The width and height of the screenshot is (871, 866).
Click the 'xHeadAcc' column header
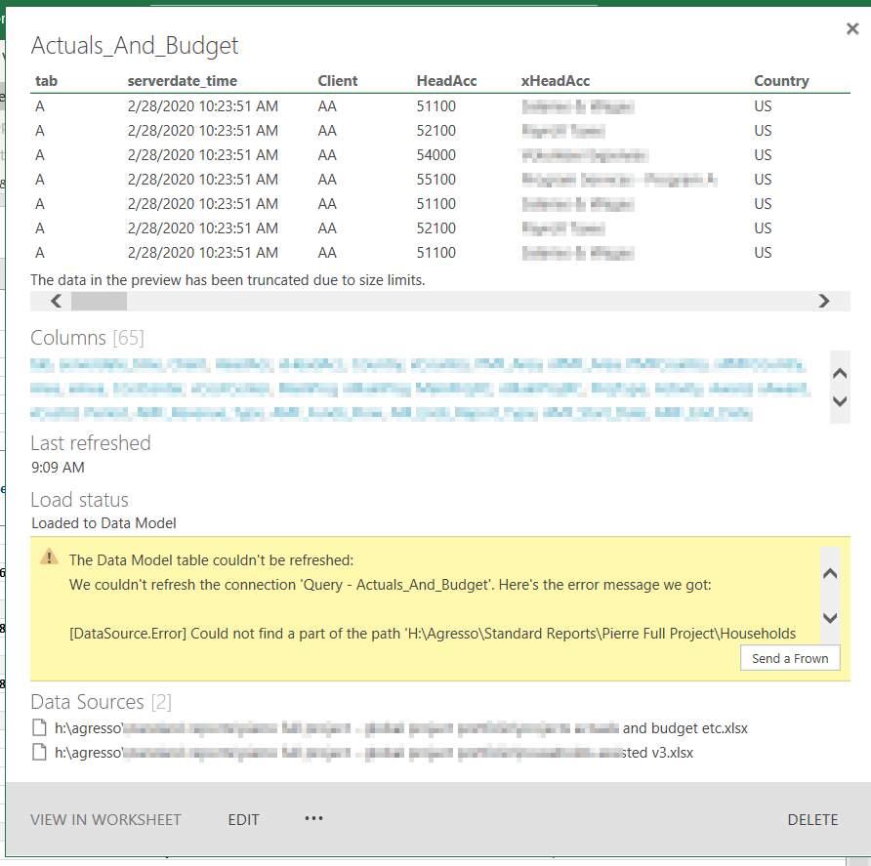coord(556,81)
